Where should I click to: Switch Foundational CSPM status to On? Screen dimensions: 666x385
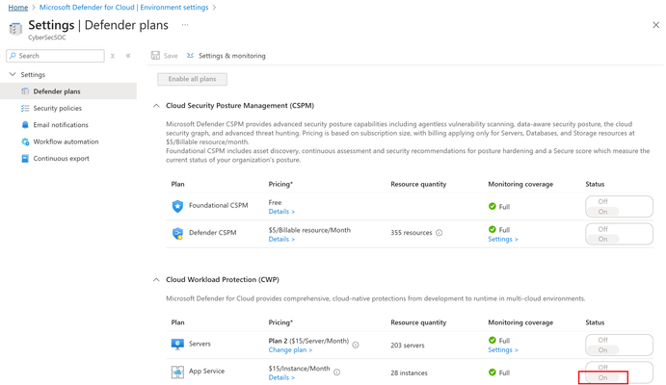(602, 212)
